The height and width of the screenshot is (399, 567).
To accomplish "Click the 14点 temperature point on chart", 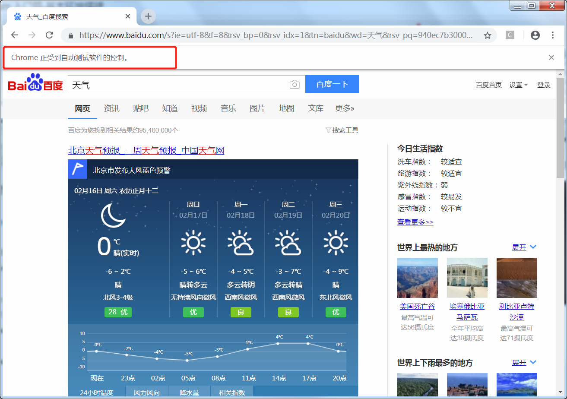I will [278, 343].
